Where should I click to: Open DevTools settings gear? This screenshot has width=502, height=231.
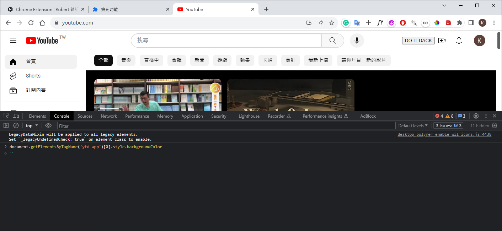(476, 116)
